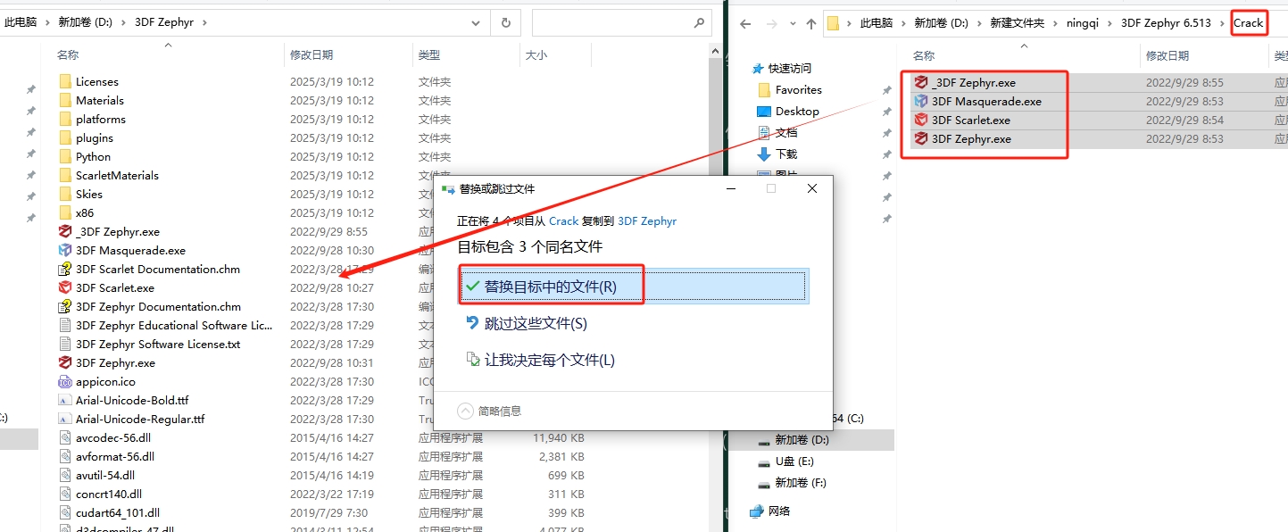Click the appicon.ico file icon
This screenshot has width=1288, height=532.
[64, 381]
